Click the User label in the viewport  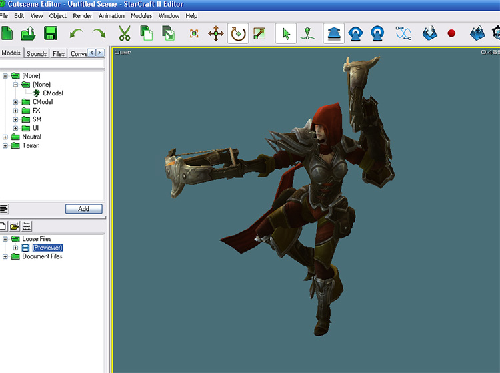pos(123,52)
